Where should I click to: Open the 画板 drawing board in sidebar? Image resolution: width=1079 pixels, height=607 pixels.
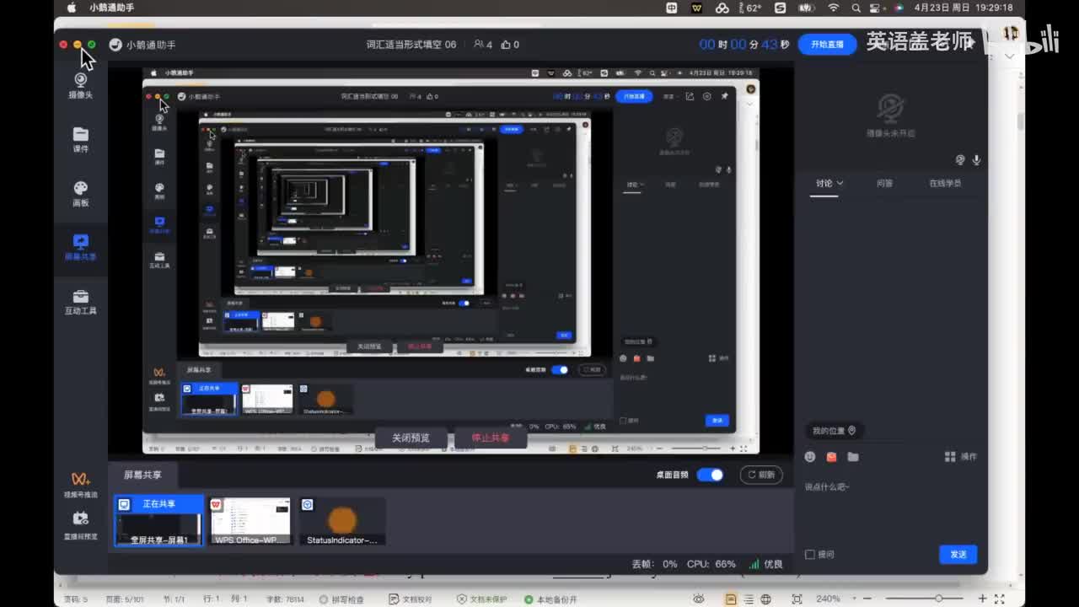81,195
